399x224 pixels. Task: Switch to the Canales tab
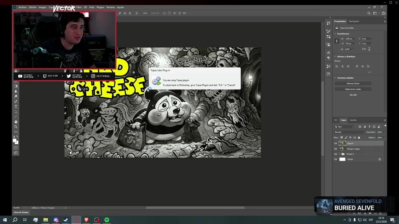(x=353, y=120)
